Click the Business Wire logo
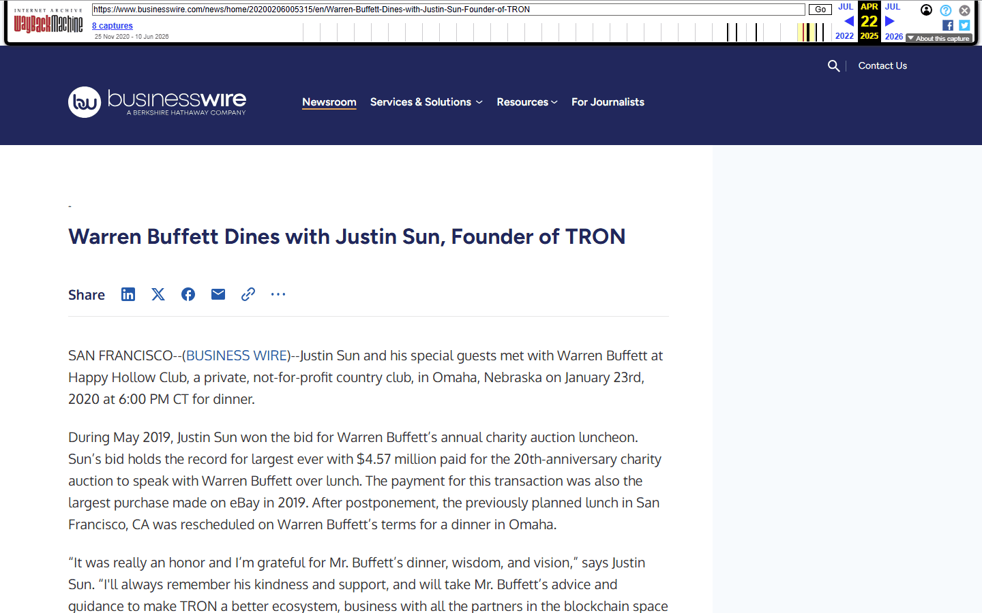The height and width of the screenshot is (613, 982). pos(157,102)
